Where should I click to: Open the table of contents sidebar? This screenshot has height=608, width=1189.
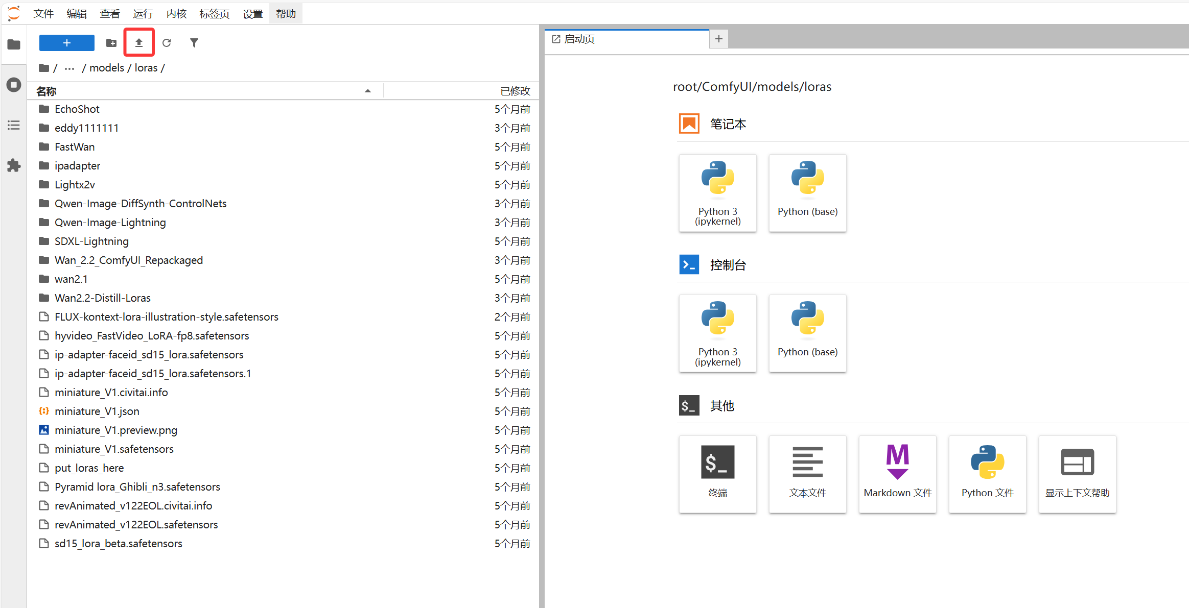pos(14,125)
